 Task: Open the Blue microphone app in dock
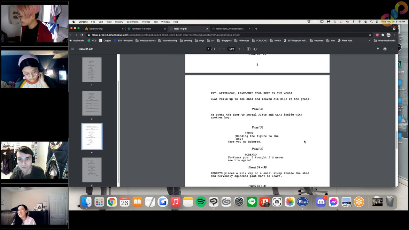(x=302, y=202)
